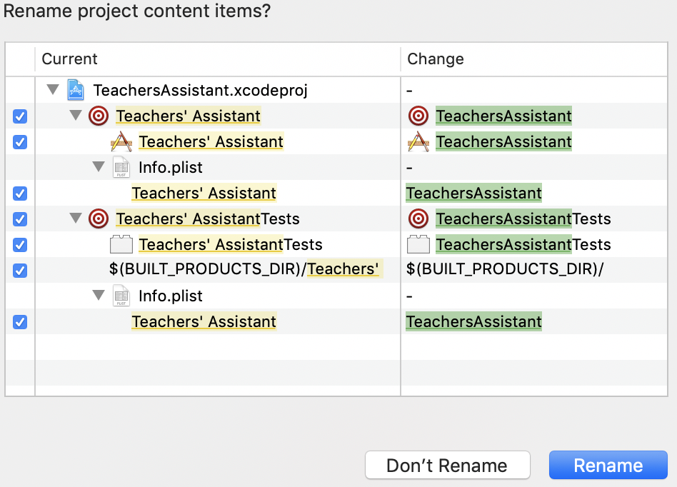
Task: Collapse the first Info.plist disclosure triangle
Action: (99, 167)
